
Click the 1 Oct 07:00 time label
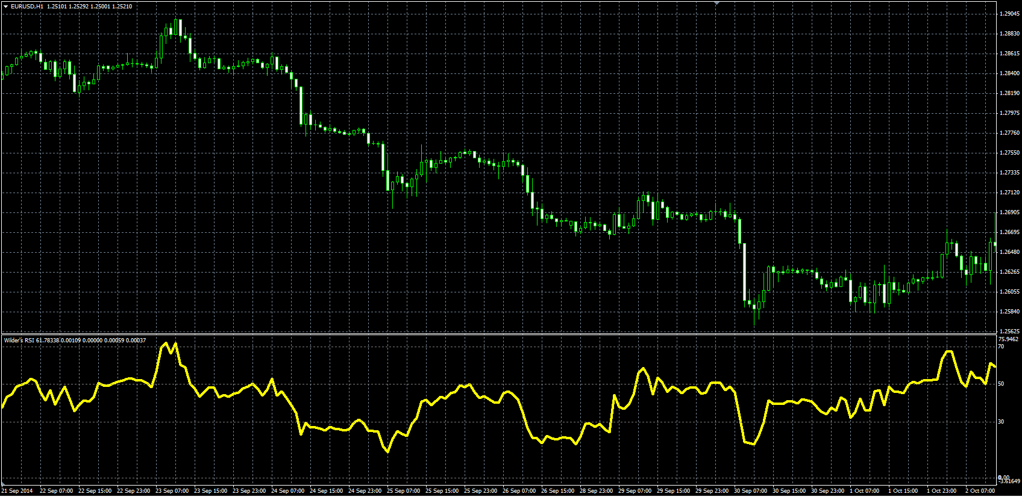pos(864,491)
